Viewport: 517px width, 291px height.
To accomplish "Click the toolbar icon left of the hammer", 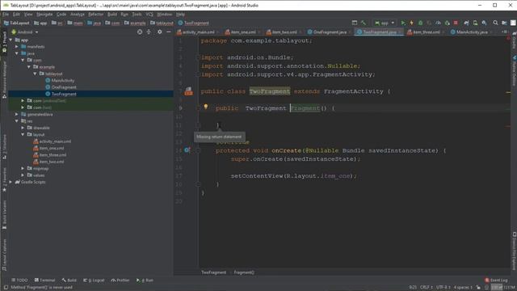I will (355, 23).
